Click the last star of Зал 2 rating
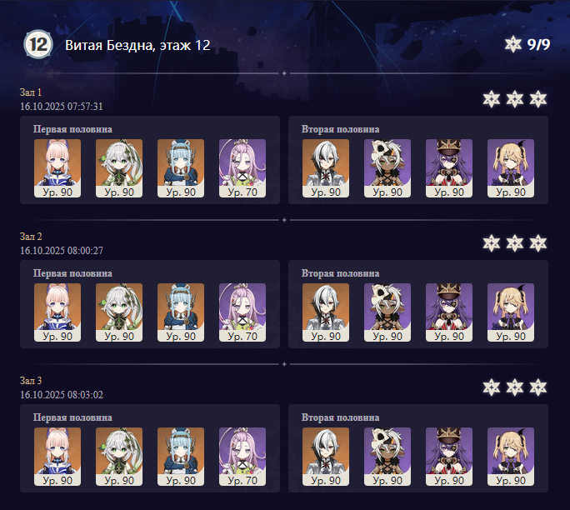570x510 pixels. tap(538, 243)
